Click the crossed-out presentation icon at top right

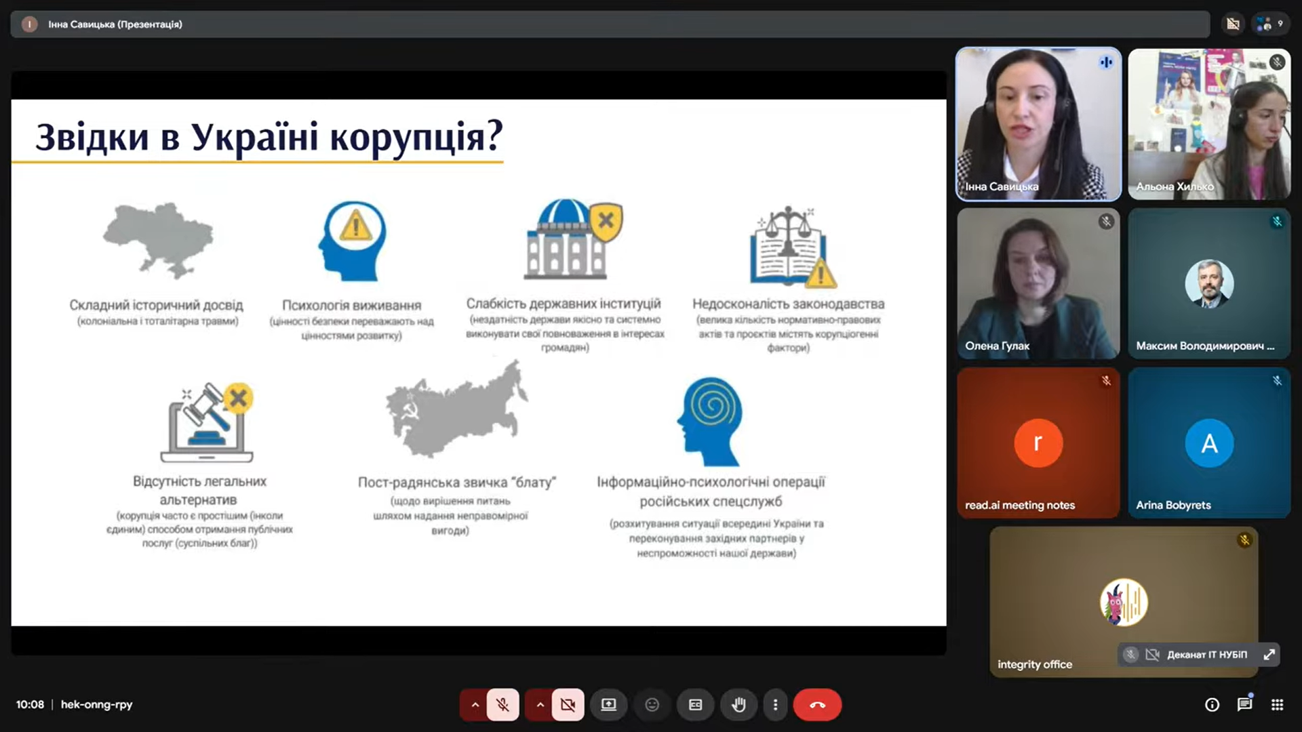1233,24
